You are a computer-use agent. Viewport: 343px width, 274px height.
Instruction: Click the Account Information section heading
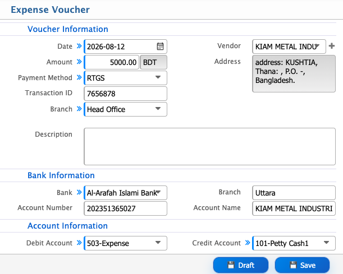[x=67, y=226]
